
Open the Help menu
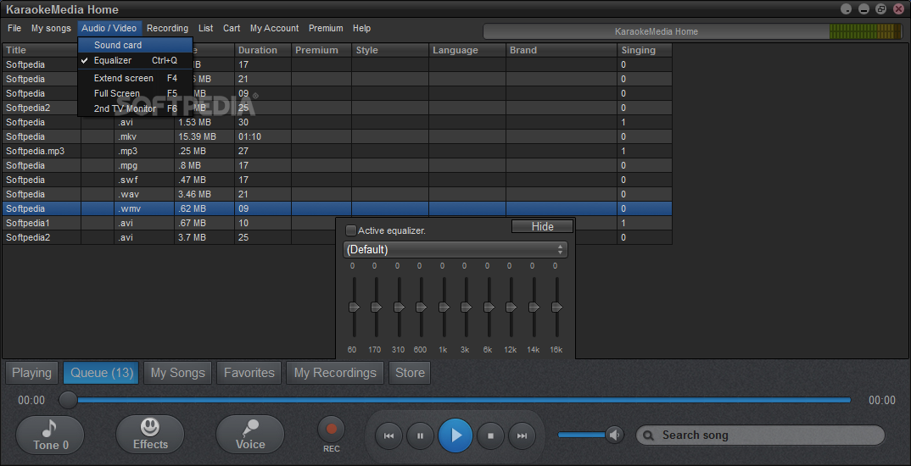pos(361,28)
